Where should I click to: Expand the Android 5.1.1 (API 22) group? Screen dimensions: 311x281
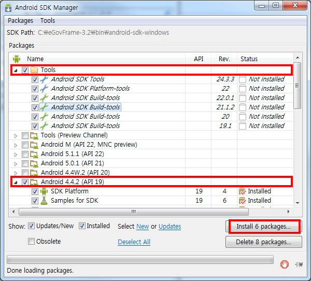[x=15, y=154]
